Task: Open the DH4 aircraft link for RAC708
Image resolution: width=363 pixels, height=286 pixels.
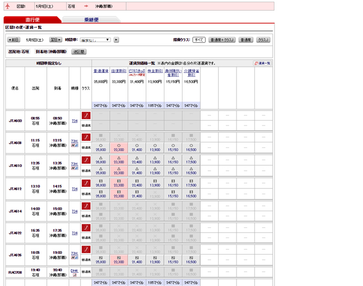Action: coord(74,271)
